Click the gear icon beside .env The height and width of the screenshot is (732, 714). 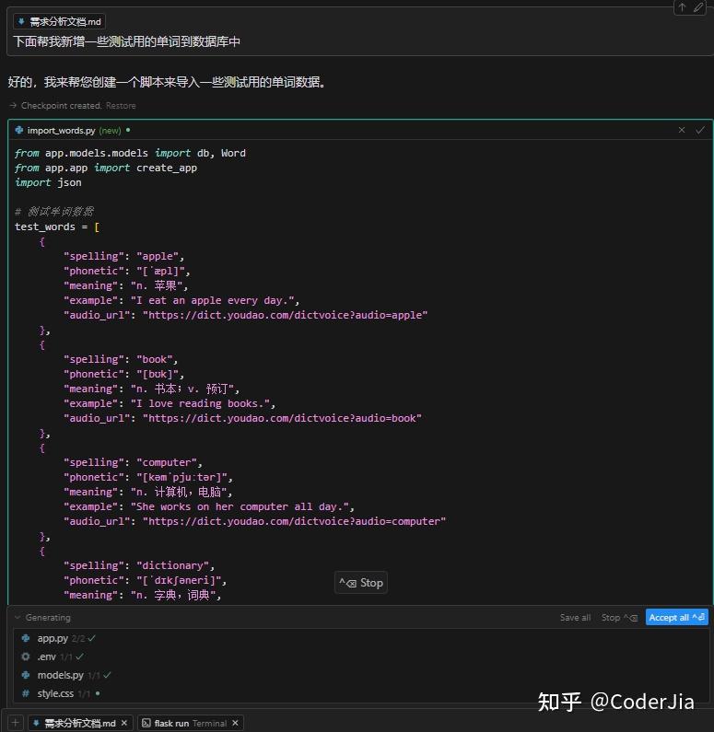[x=26, y=656]
